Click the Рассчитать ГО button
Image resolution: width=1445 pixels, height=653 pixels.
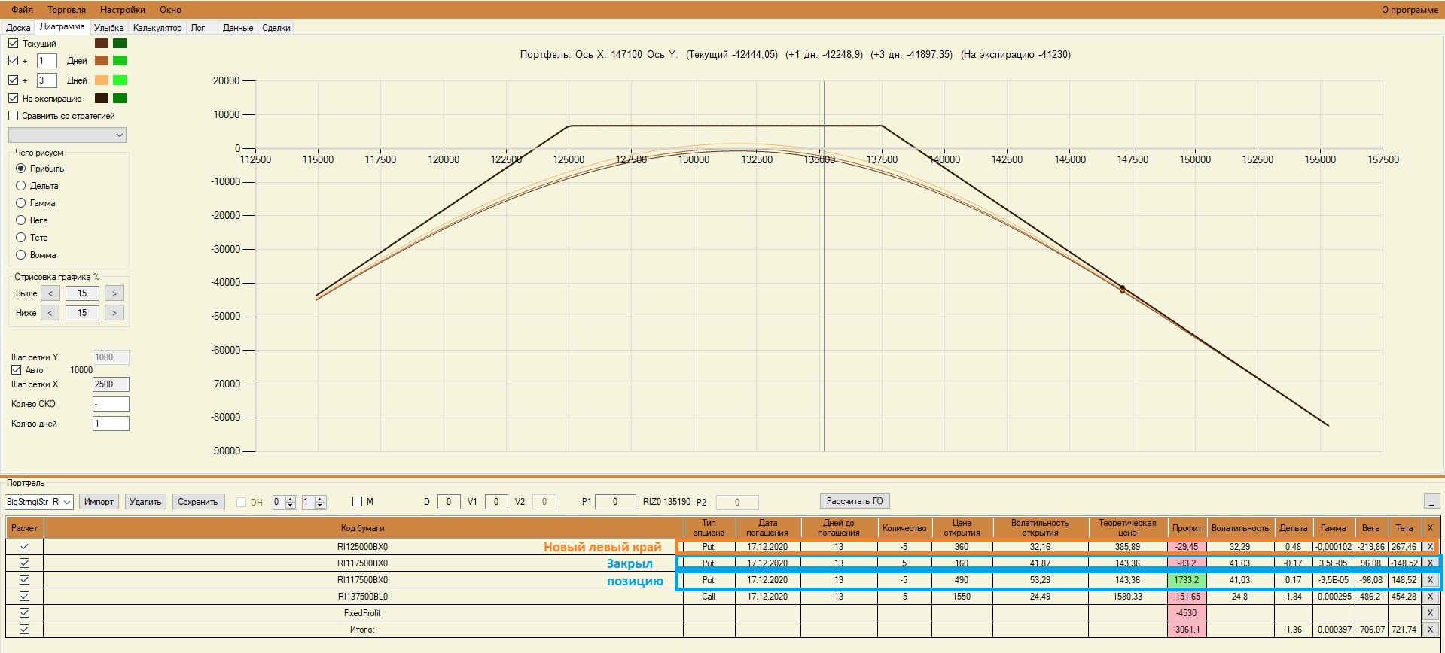[855, 501]
